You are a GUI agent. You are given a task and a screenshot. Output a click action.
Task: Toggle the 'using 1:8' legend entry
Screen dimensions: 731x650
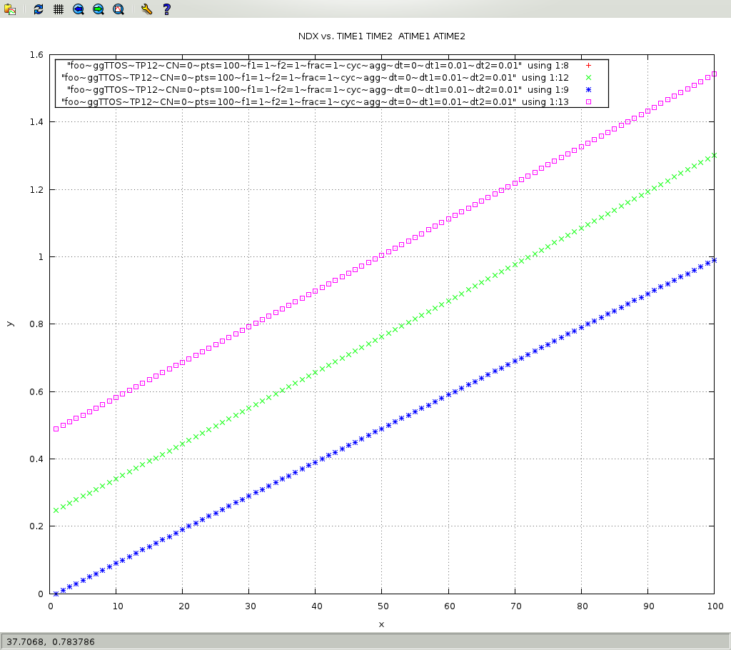coord(317,66)
